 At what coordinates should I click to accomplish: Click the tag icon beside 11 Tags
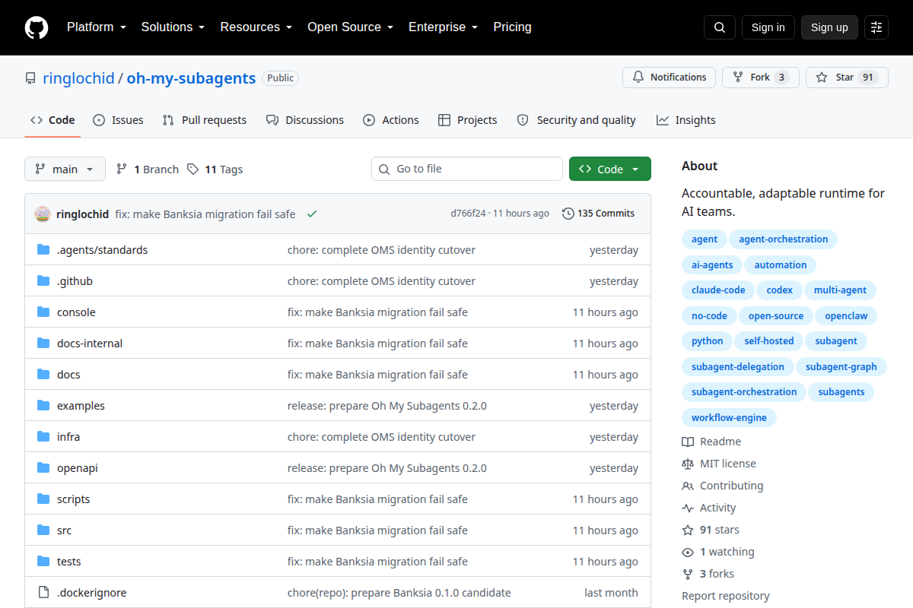193,169
